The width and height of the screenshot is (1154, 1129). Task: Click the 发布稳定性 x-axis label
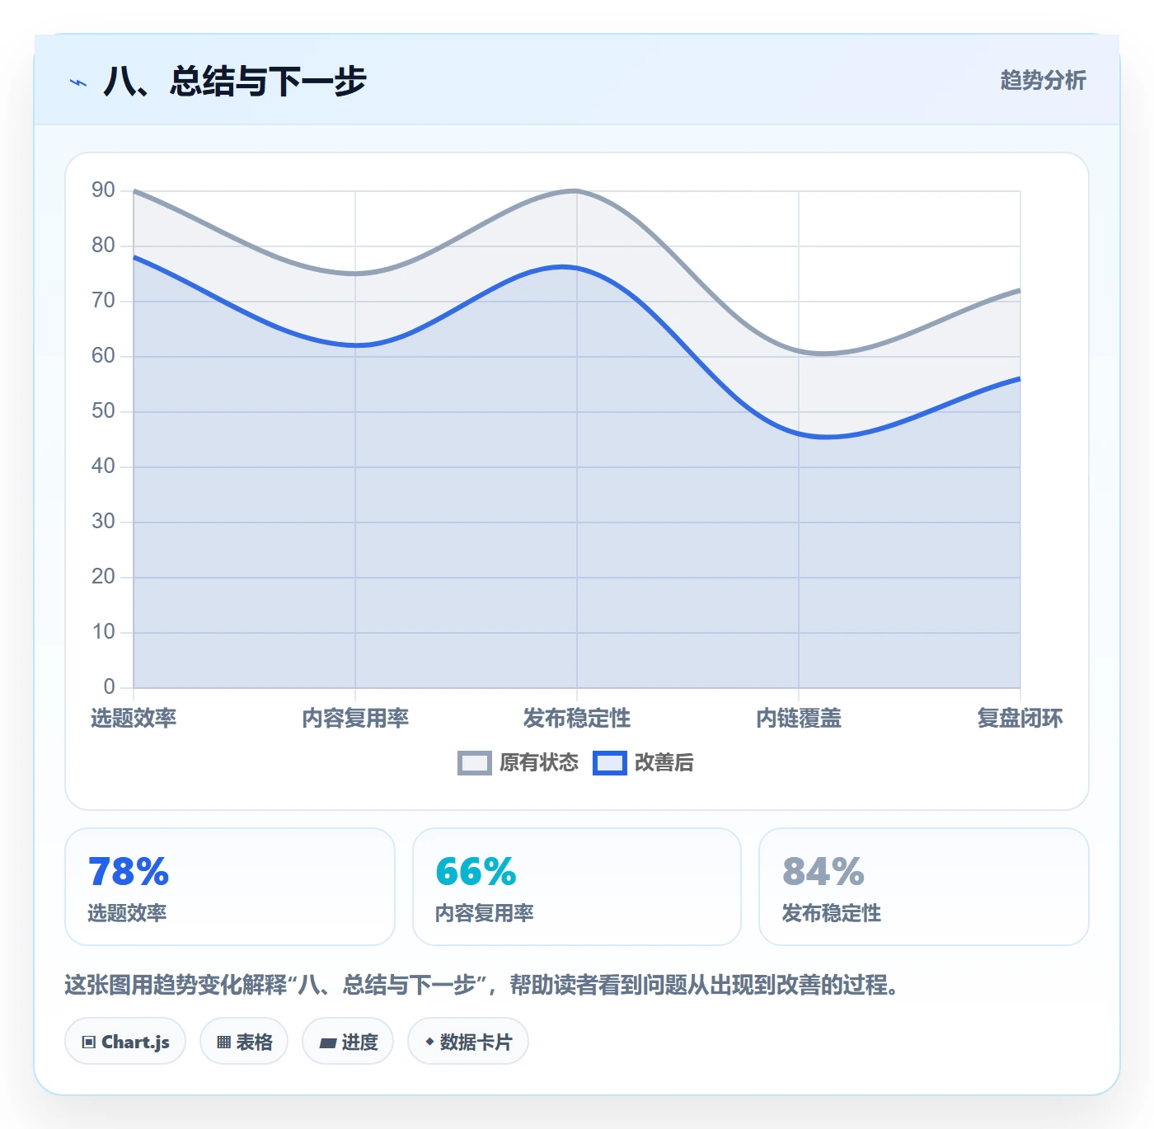pyautogui.click(x=577, y=719)
